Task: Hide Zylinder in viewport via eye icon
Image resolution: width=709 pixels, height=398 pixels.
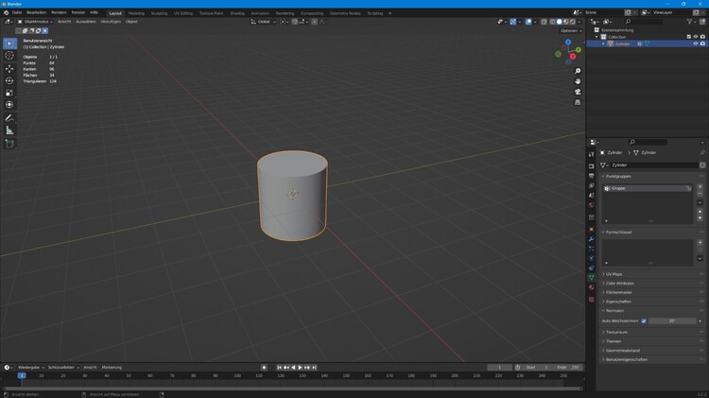Action: click(696, 43)
